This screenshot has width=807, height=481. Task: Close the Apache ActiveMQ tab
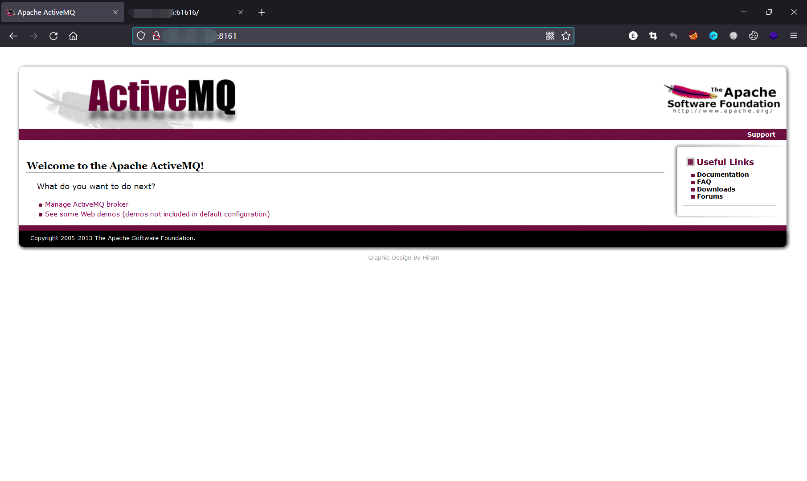click(115, 12)
